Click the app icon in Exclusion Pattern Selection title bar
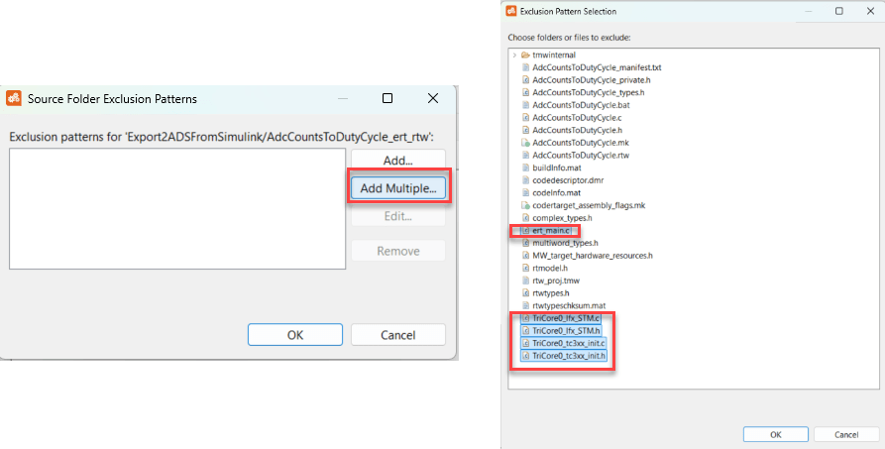885x449 pixels. pyautogui.click(x=511, y=11)
